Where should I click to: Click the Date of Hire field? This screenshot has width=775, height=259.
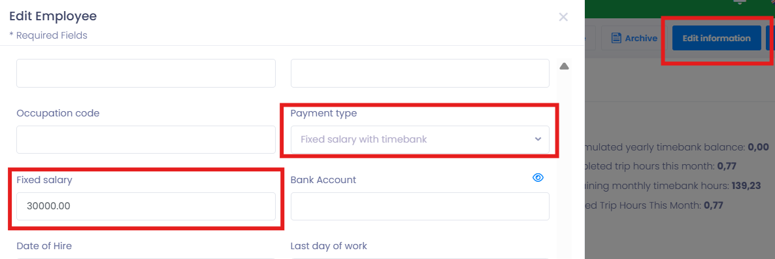tap(146, 258)
